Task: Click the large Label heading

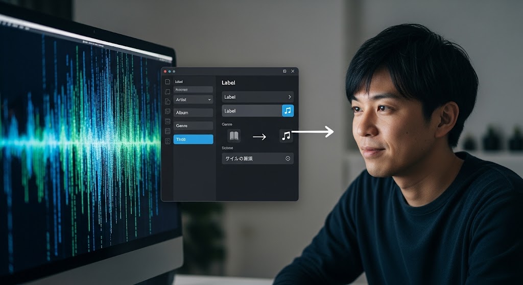Action: (228, 83)
